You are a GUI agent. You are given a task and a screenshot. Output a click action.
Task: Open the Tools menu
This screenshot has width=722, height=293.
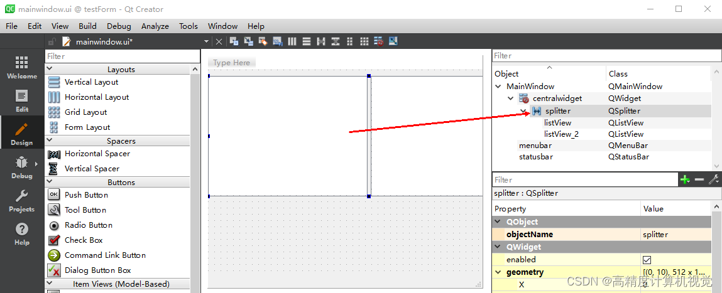(x=189, y=26)
